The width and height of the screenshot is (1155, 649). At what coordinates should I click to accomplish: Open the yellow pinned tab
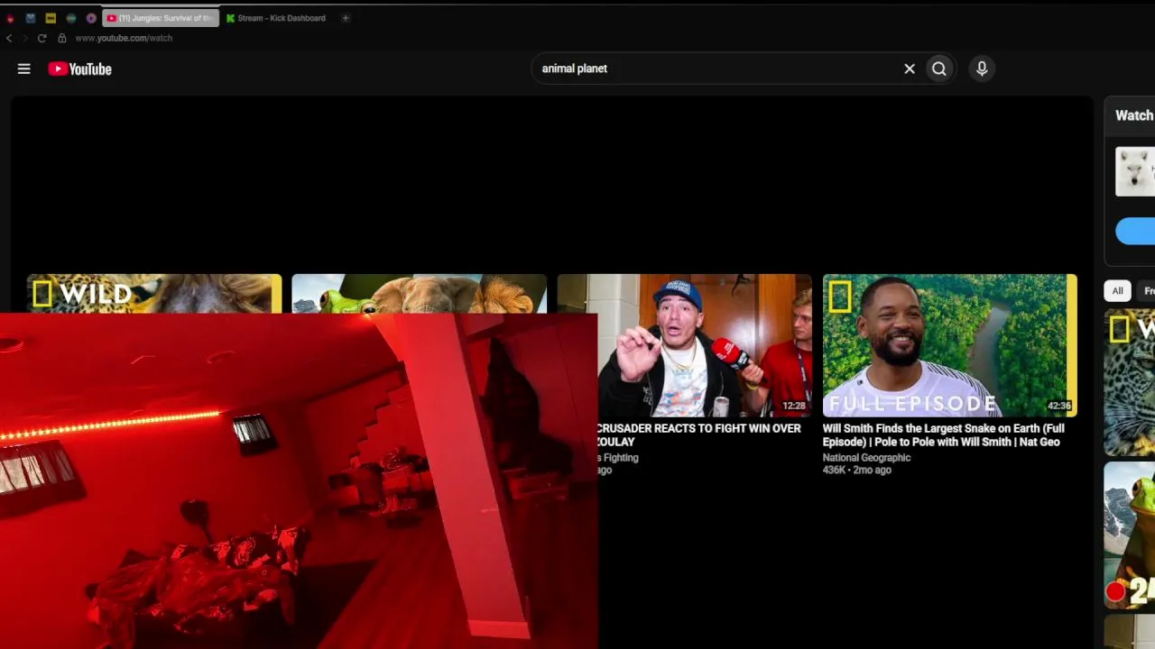51,18
